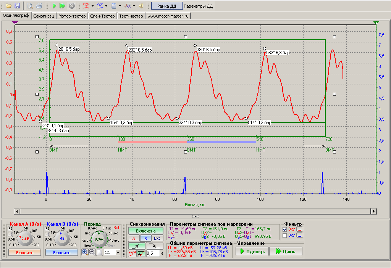Expand the square root icon dropdown arrow
Image resolution: width=391 pixels, height=268 pixels.
134,6
